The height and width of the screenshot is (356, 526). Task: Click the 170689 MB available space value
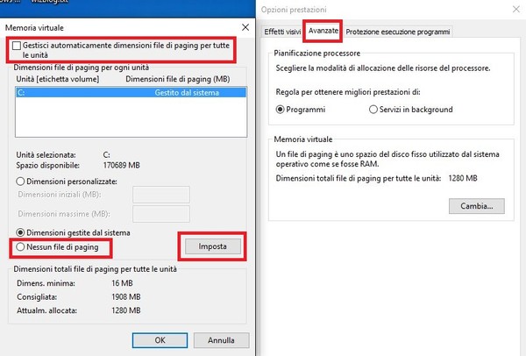pyautogui.click(x=122, y=166)
